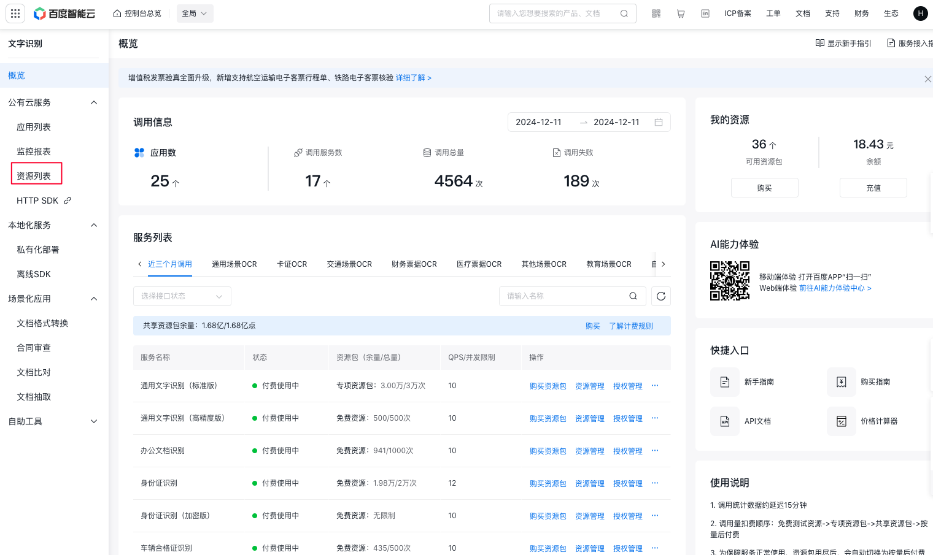Image resolution: width=933 pixels, height=555 pixels.
Task: Open more options for 办公文档识别
Action: click(655, 451)
